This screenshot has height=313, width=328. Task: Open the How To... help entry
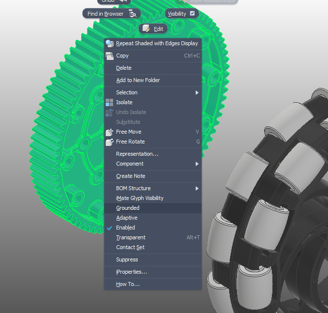click(153, 285)
